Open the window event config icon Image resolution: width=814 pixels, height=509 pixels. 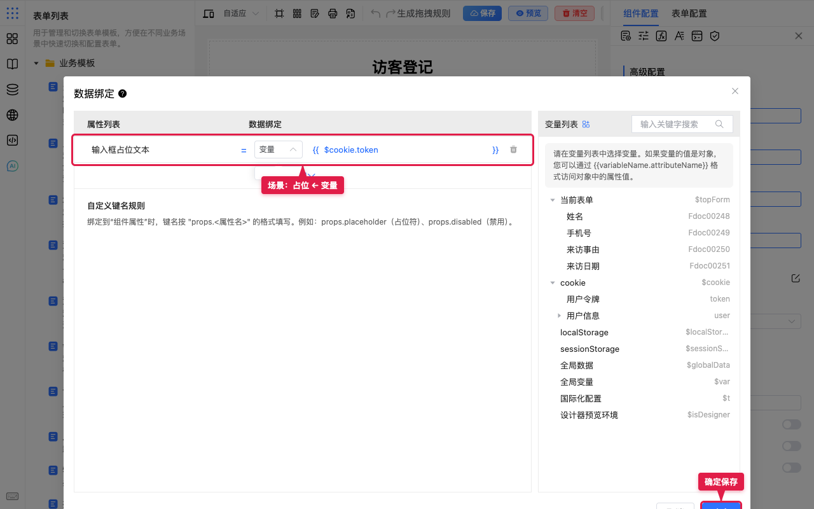(697, 36)
